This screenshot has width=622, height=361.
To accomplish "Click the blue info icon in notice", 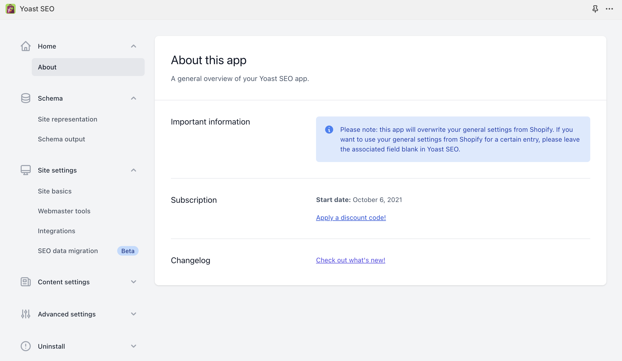I will click(x=329, y=130).
